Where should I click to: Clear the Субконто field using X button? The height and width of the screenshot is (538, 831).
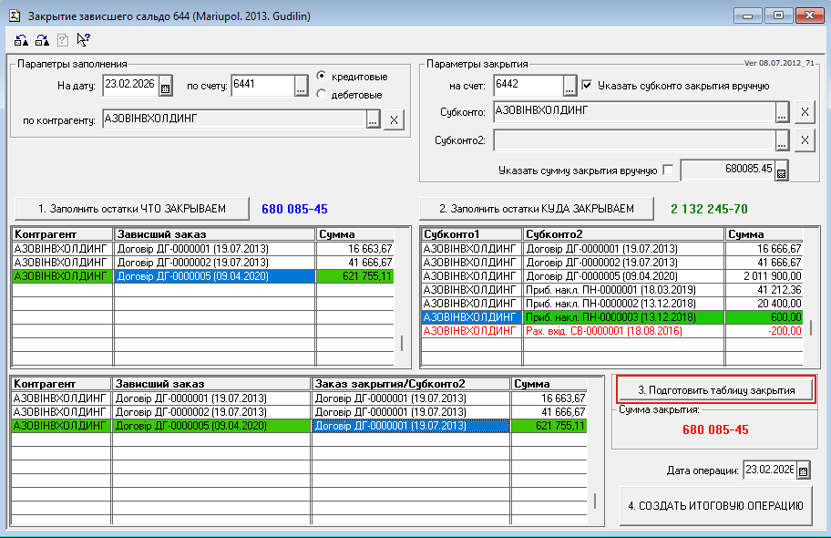click(x=804, y=112)
